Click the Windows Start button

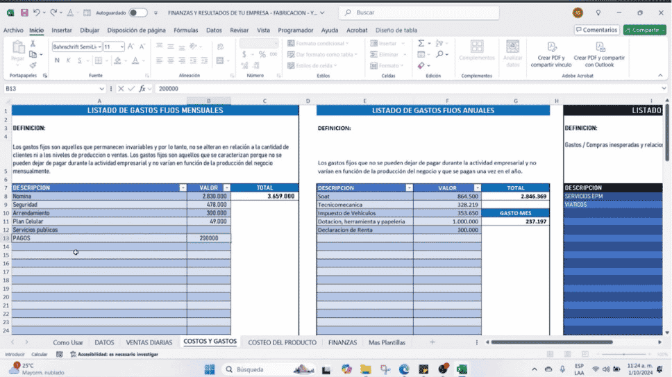tap(210, 369)
